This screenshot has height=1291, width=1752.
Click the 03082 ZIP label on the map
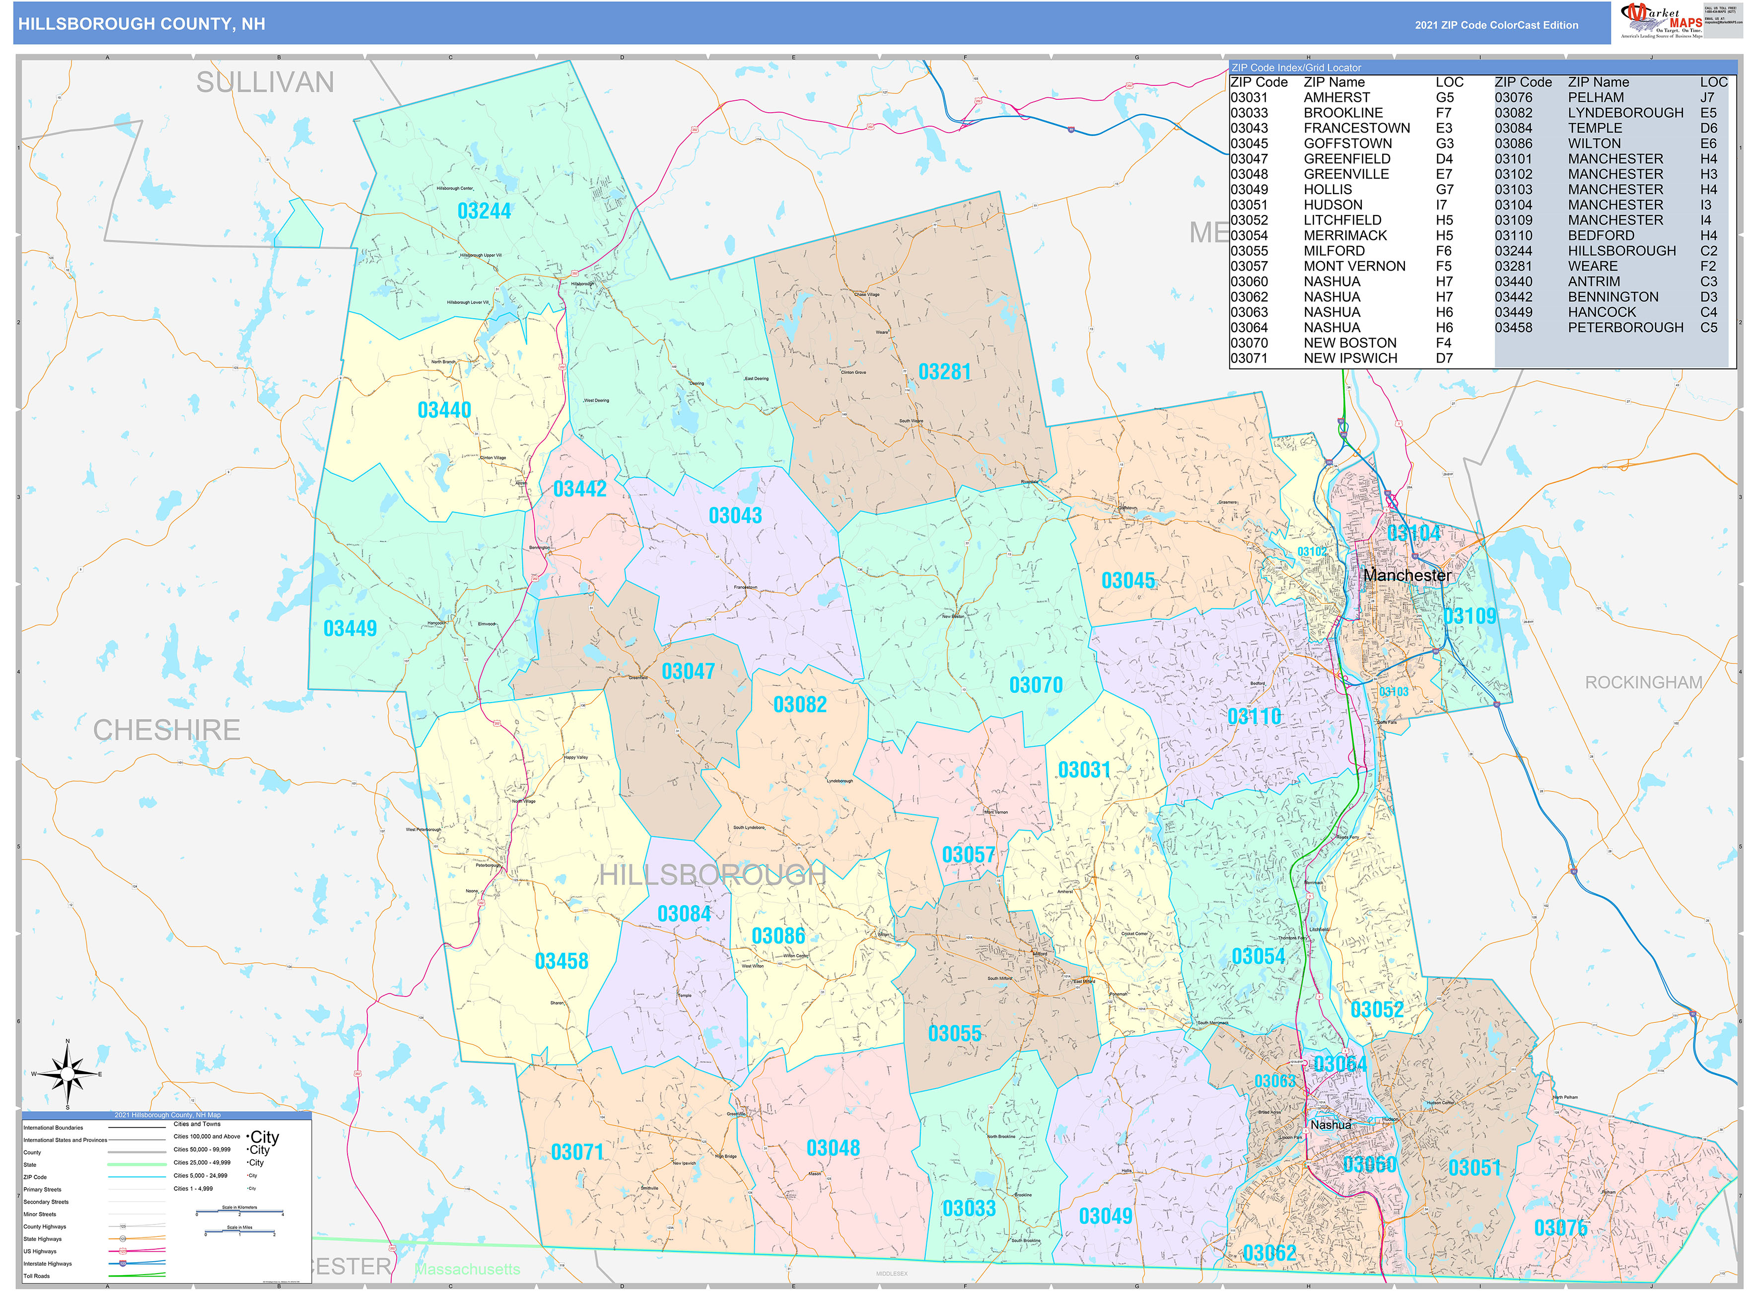click(x=799, y=705)
